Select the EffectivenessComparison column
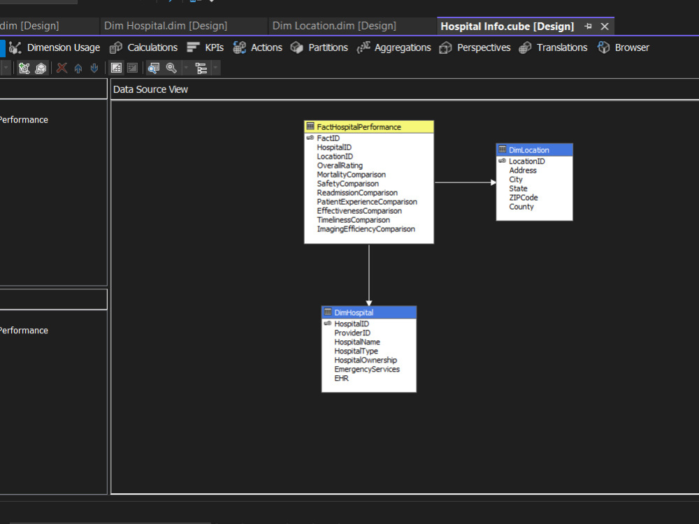The width and height of the screenshot is (699, 524). tap(359, 211)
